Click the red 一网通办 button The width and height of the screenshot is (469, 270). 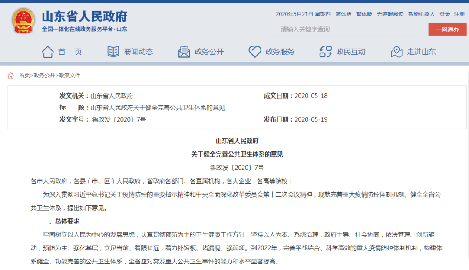tap(447, 30)
